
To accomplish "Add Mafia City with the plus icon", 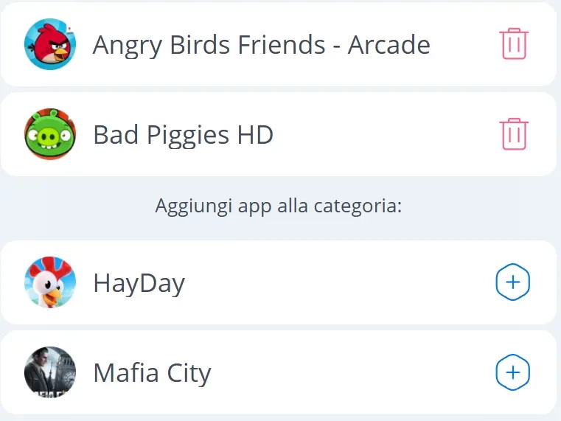I will click(513, 373).
